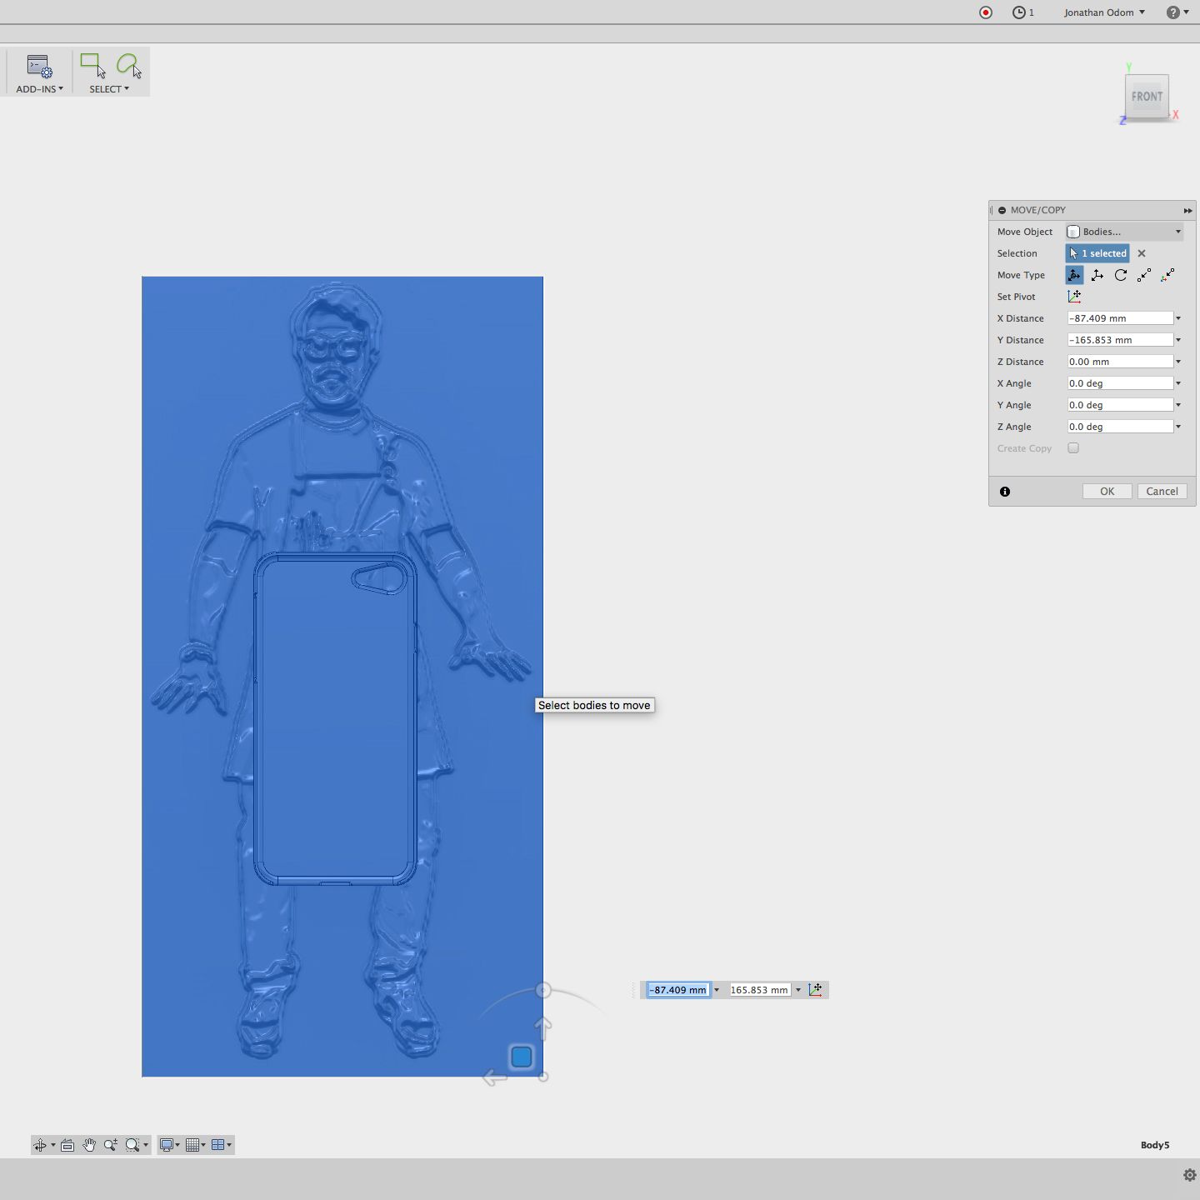Toggle the Create Copy checkbox

pyautogui.click(x=1073, y=448)
